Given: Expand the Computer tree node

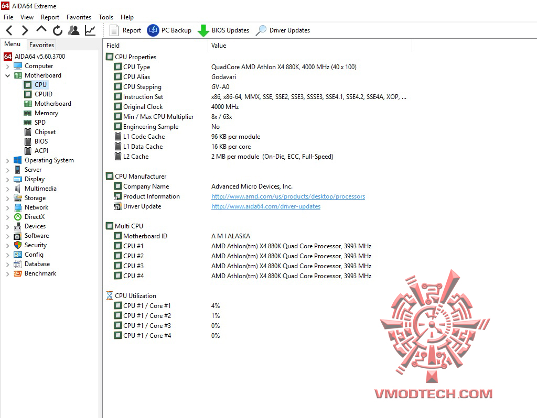Looking at the screenshot, I should [x=7, y=66].
